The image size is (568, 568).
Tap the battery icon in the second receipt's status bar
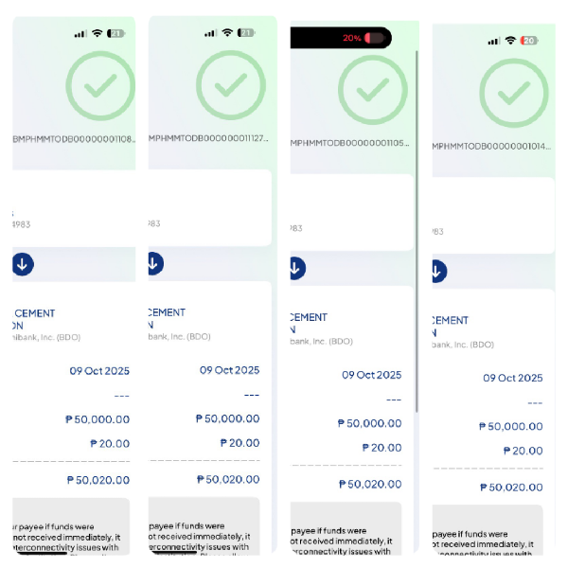pyautogui.click(x=246, y=33)
